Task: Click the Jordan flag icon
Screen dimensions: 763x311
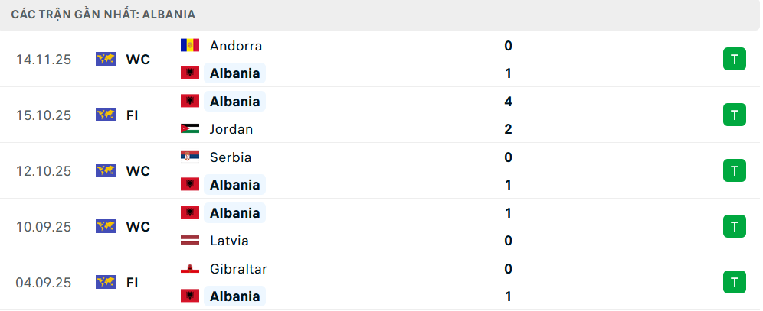Action: 190,129
